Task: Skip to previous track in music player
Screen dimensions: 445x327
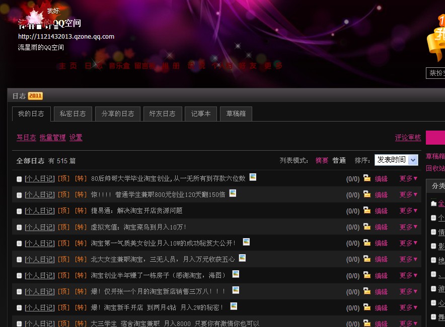Action: [21, 27]
